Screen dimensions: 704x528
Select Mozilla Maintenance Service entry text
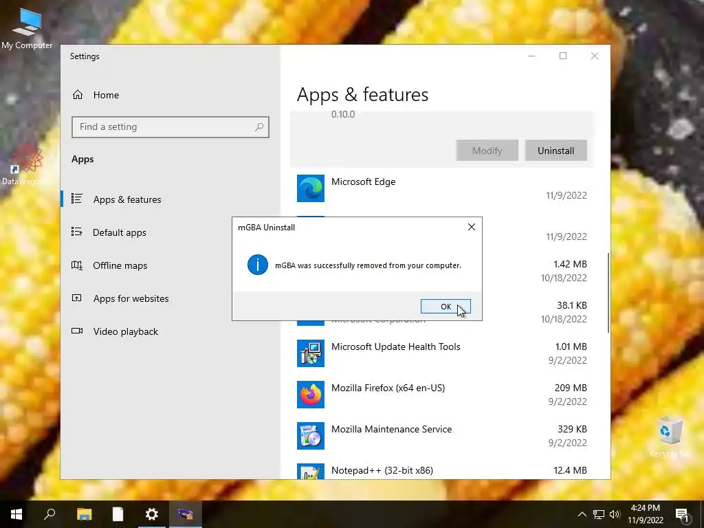[x=391, y=429]
